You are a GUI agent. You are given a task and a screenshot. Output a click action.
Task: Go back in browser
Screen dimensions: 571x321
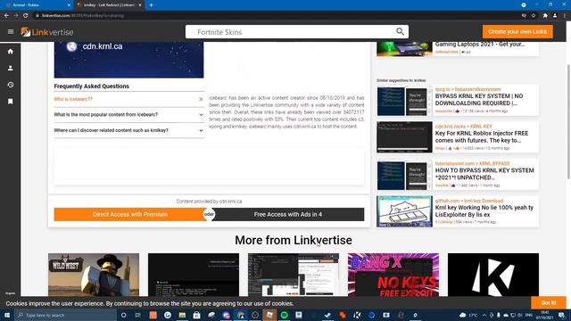tap(6, 16)
